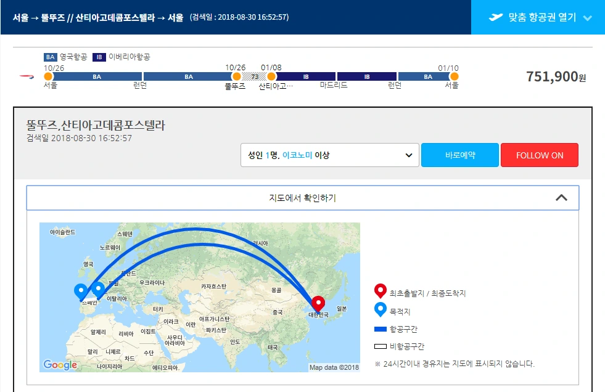Click the blue 항공구간 color swatch in legend
Viewport: 605px width, 392px height.
click(x=379, y=328)
